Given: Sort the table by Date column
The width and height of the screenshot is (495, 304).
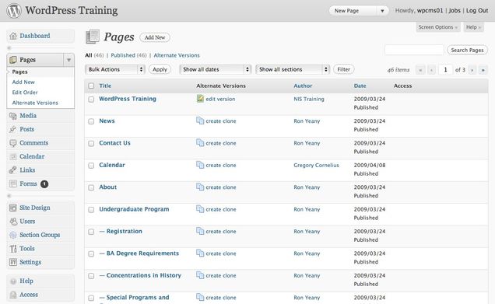Looking at the screenshot, I should 360,86.
